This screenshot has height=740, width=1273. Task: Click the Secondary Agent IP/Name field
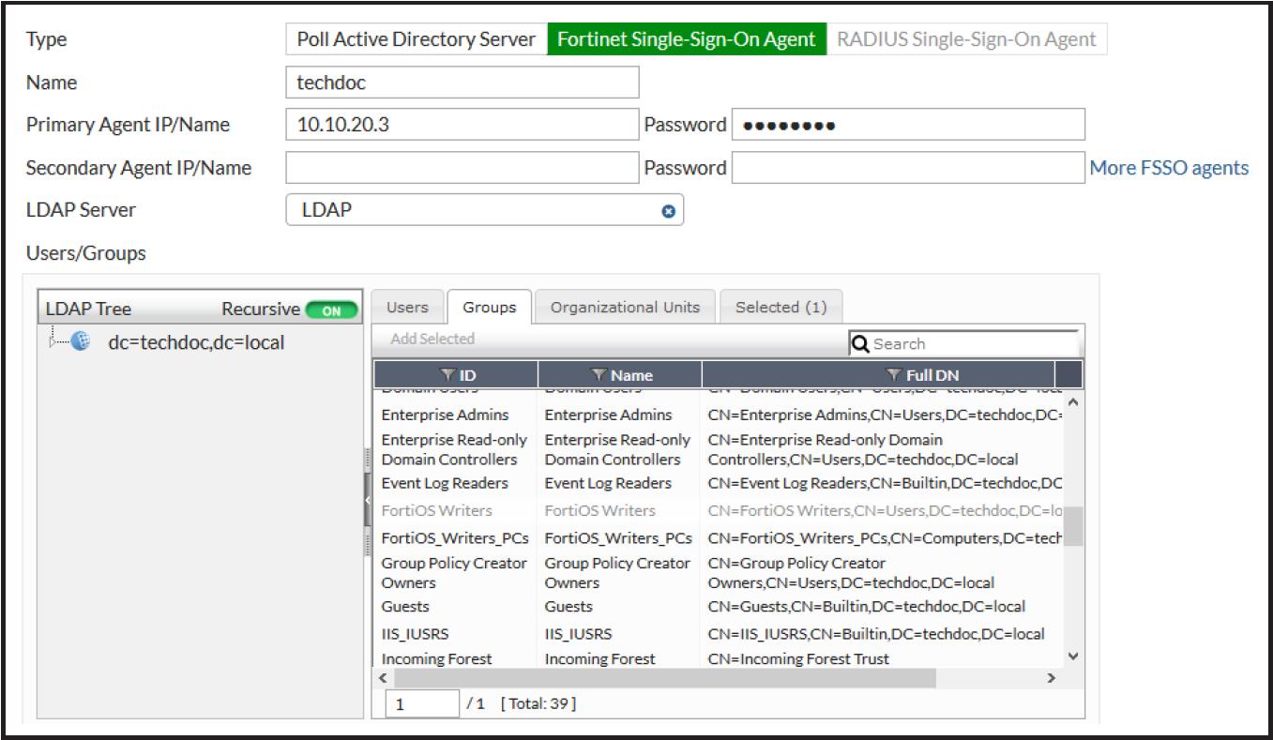(462, 168)
